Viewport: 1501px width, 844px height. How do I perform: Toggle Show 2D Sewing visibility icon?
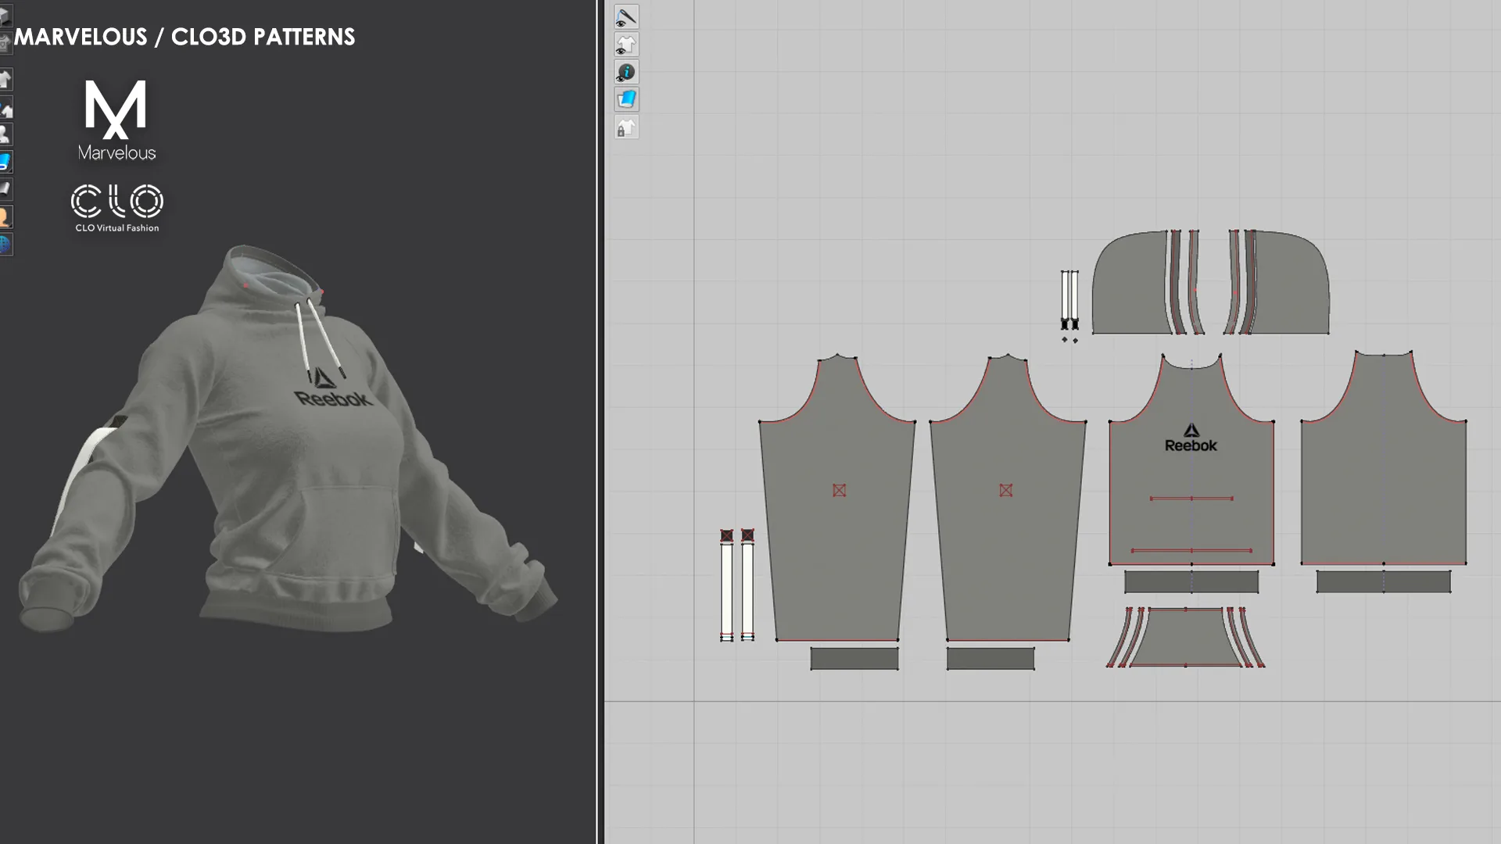pyautogui.click(x=626, y=17)
